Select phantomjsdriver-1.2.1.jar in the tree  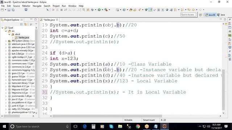[x=23, y=112]
